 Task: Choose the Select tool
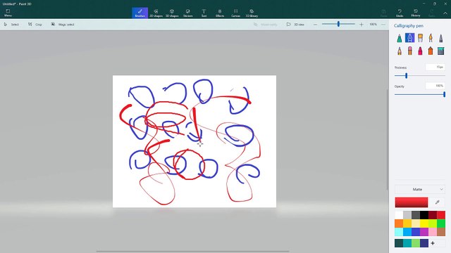(x=11, y=25)
